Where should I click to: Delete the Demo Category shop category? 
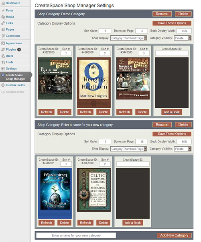(183, 14)
